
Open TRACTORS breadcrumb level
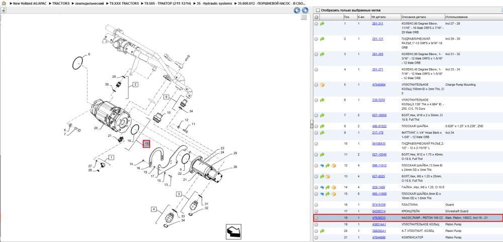(61, 3)
